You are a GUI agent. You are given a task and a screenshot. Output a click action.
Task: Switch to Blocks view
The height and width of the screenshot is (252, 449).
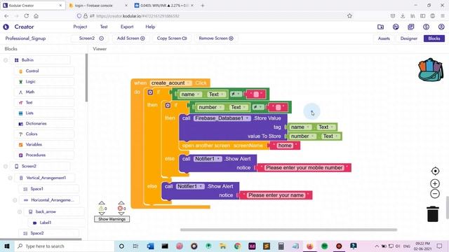[434, 38]
